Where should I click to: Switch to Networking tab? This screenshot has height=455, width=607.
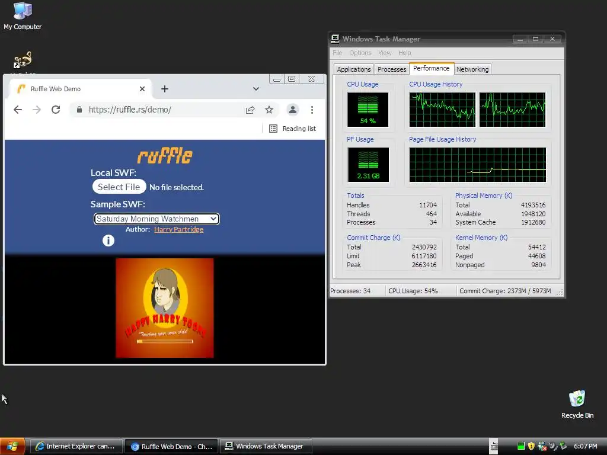(x=472, y=69)
